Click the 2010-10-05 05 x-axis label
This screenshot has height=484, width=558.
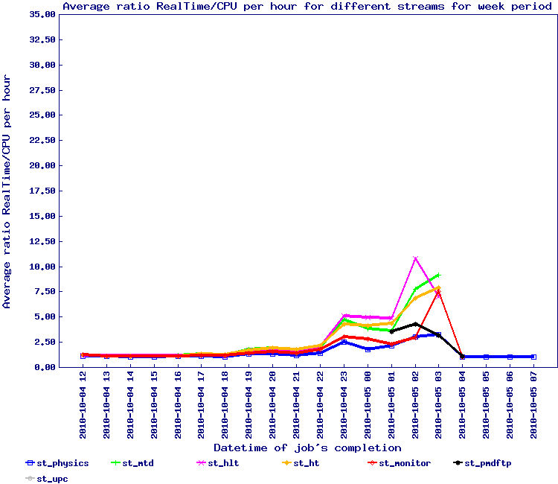pyautogui.click(x=486, y=405)
